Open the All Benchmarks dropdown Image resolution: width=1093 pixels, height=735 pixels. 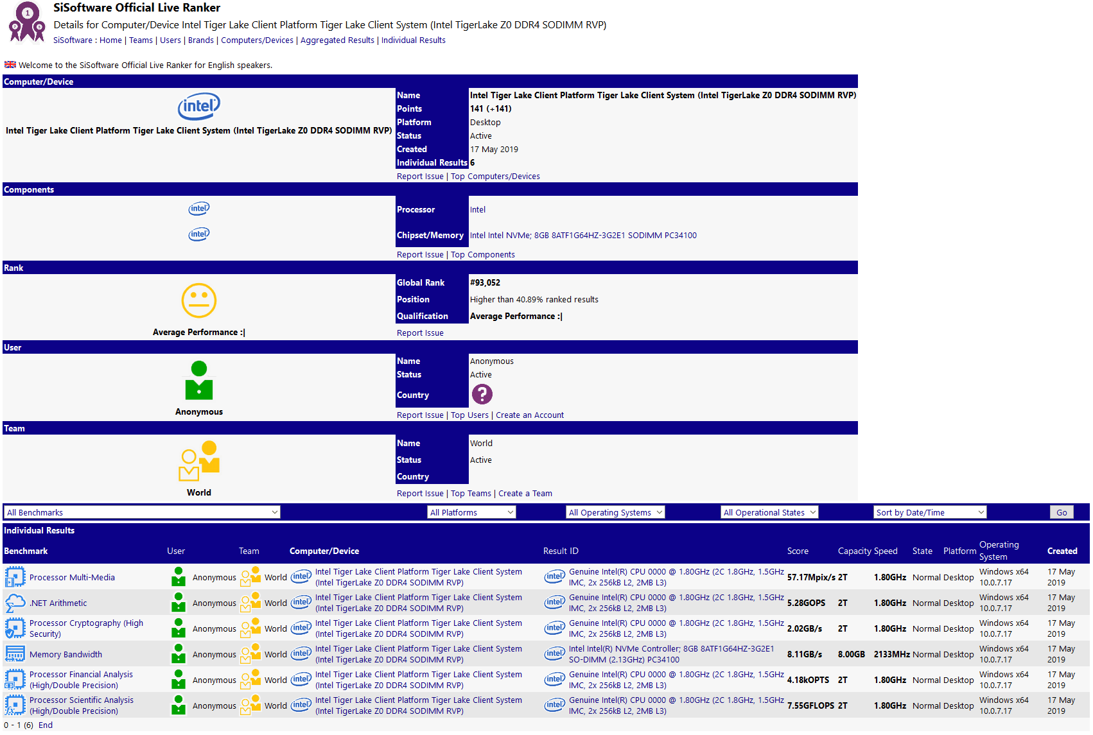coord(142,512)
